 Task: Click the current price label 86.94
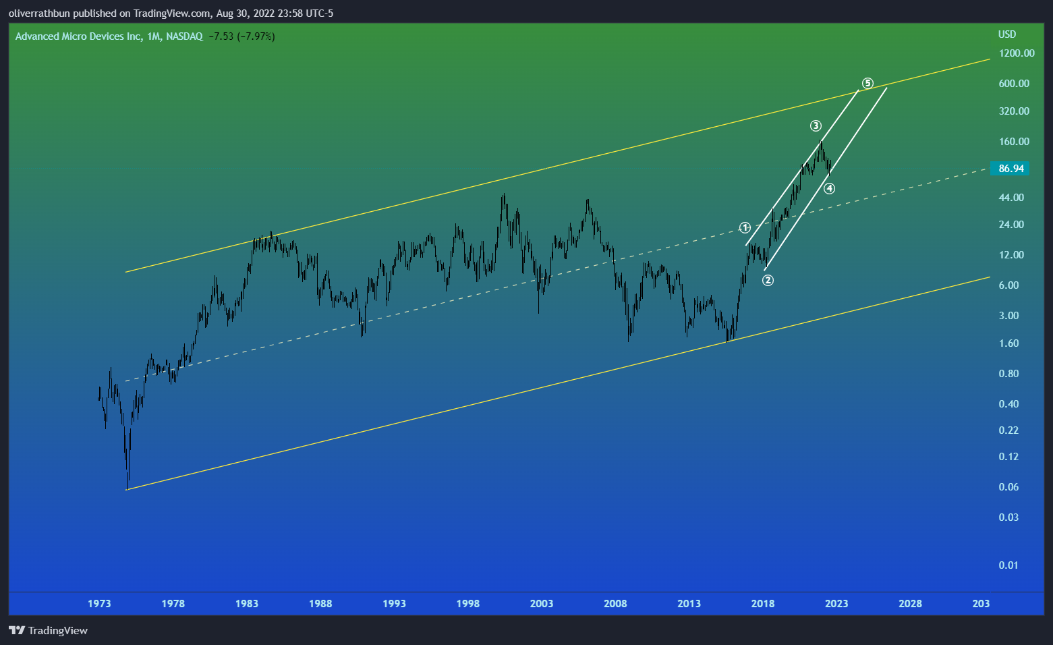[1010, 169]
